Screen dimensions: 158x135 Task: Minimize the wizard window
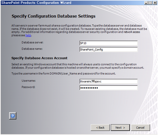pos(146,3)
